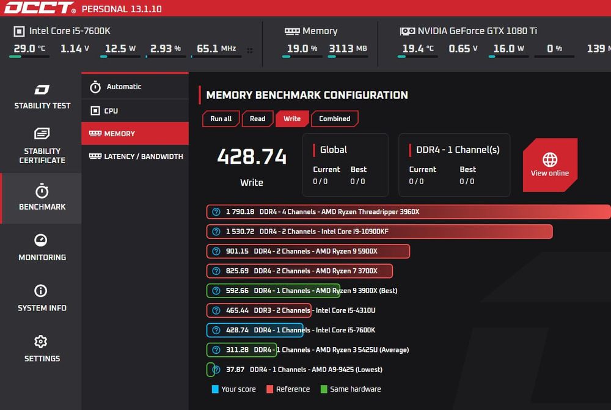Click the GPU temperature 19.4 °C reading
The height and width of the screenshot is (410, 611).
point(418,49)
